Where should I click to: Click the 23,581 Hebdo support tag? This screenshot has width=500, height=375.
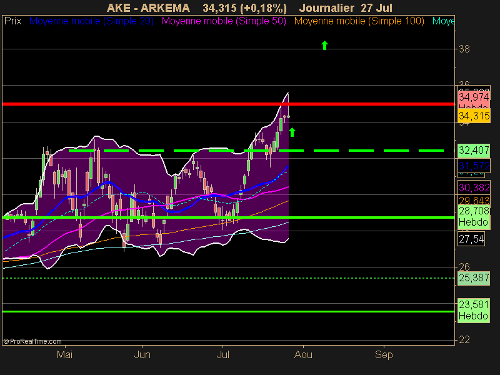click(474, 310)
